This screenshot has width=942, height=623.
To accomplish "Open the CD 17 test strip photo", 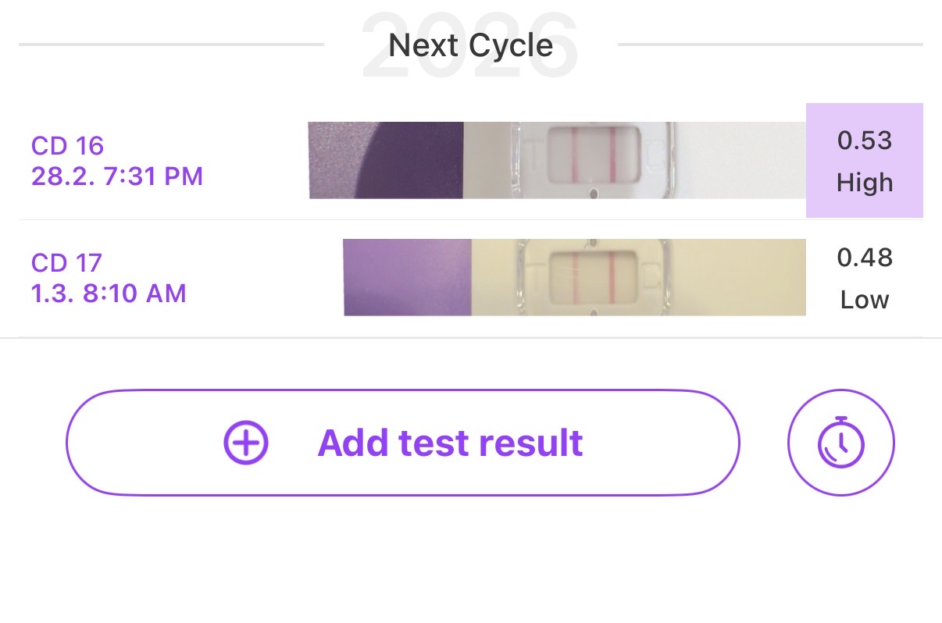I will click(574, 277).
